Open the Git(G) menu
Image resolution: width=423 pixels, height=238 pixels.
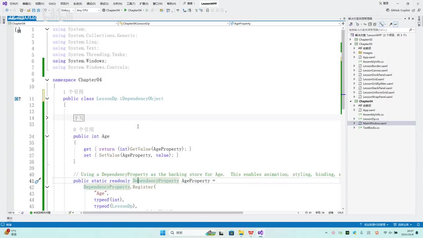coord(52,4)
